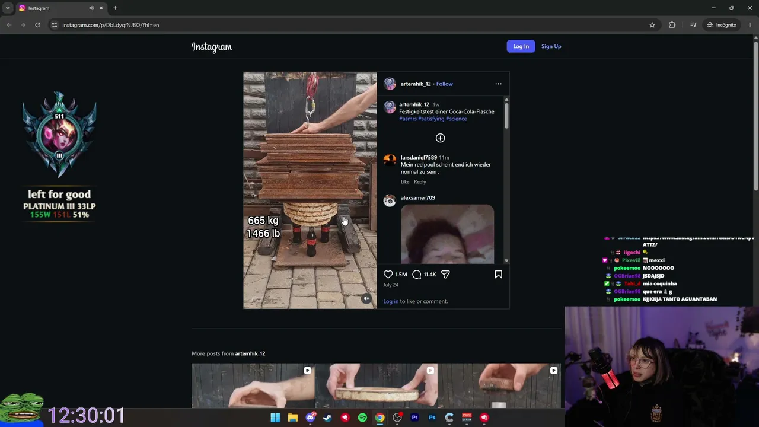This screenshot has height=427, width=759.
Task: Open the #science hashtag
Action: (456, 119)
